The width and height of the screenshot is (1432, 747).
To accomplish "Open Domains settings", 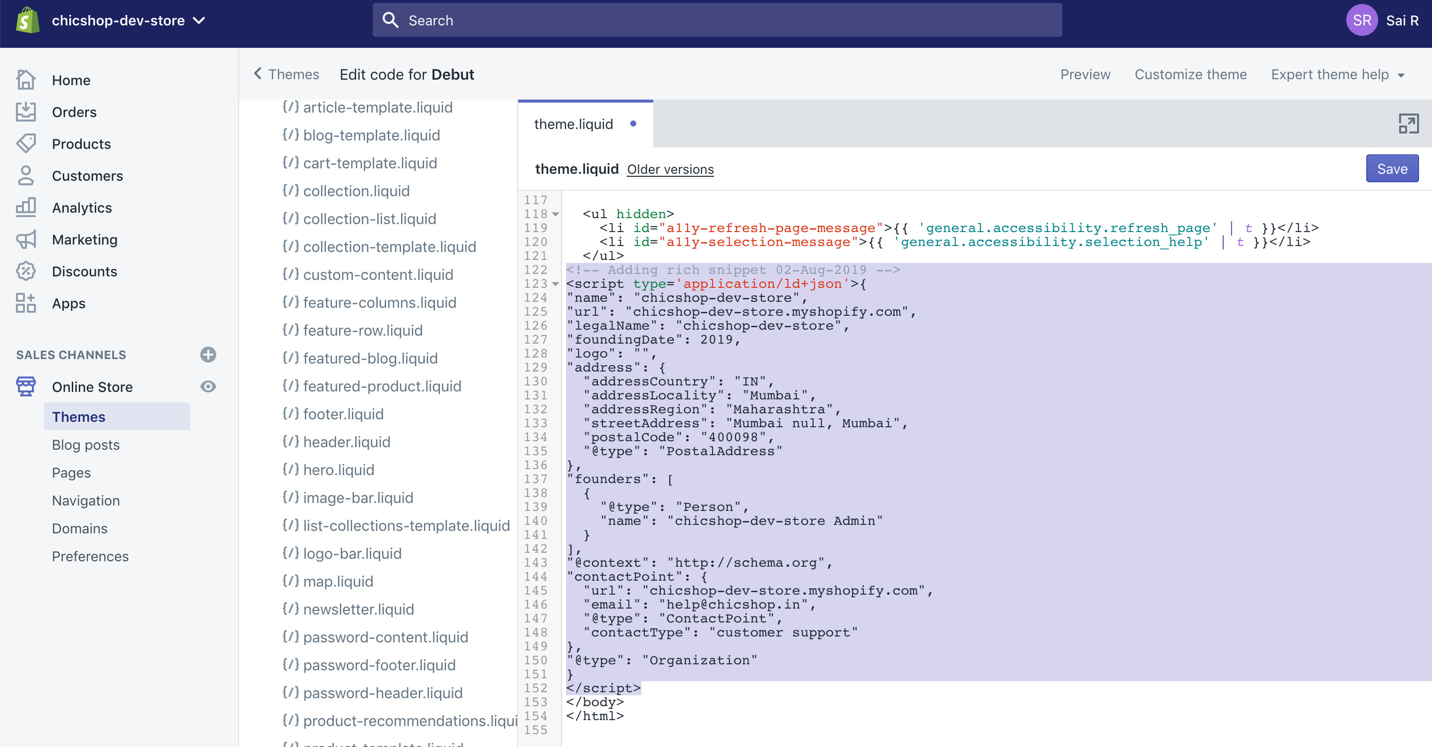I will click(x=80, y=528).
